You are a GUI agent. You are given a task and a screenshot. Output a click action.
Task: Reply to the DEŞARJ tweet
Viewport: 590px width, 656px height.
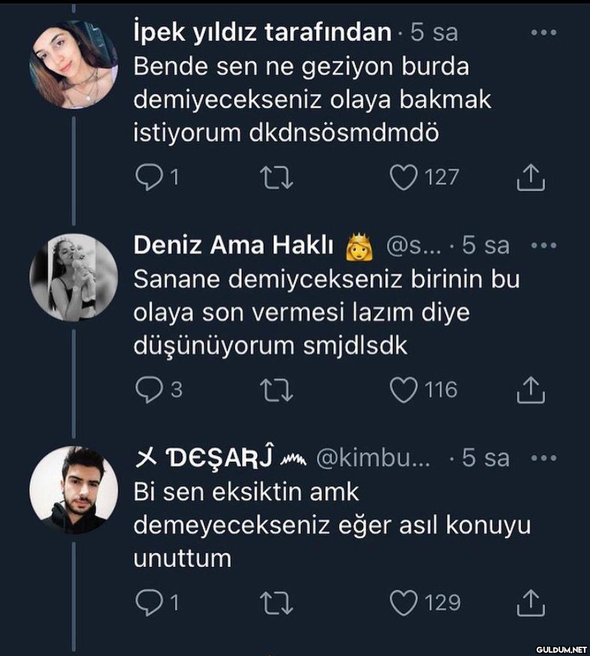click(146, 603)
